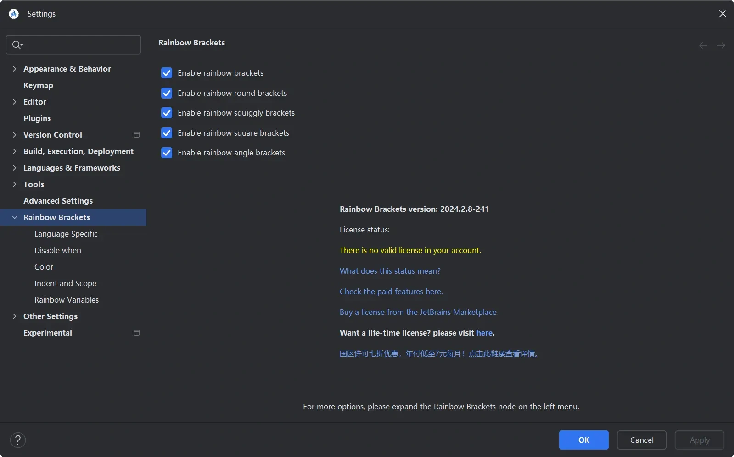This screenshot has height=457, width=734.
Task: Click the forward navigation arrow
Action: coord(721,45)
